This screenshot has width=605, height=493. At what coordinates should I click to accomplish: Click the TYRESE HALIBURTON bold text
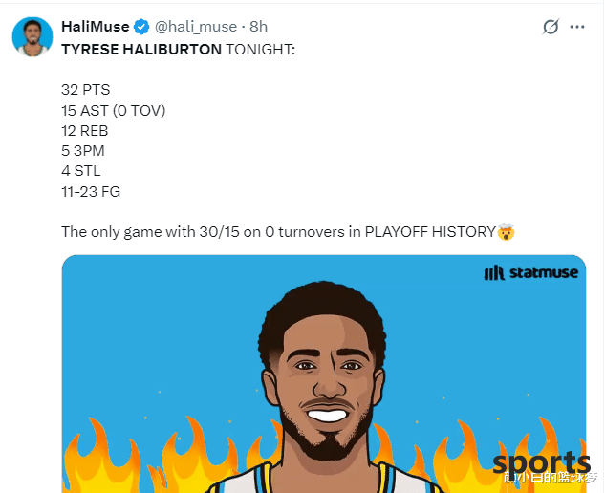[141, 50]
